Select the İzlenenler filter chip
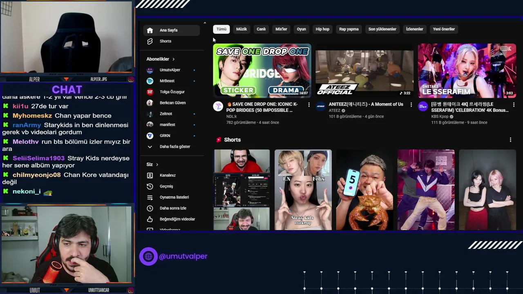The image size is (523, 294). coord(414,29)
